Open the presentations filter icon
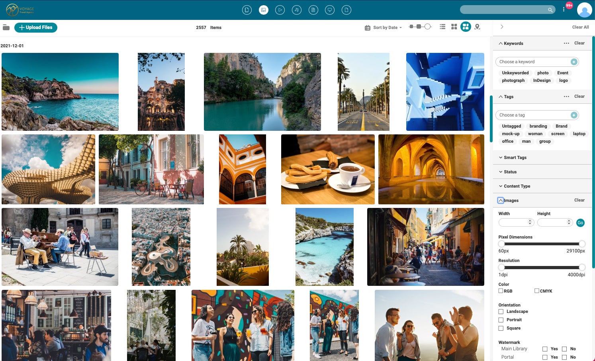595x361 pixels. click(x=330, y=10)
